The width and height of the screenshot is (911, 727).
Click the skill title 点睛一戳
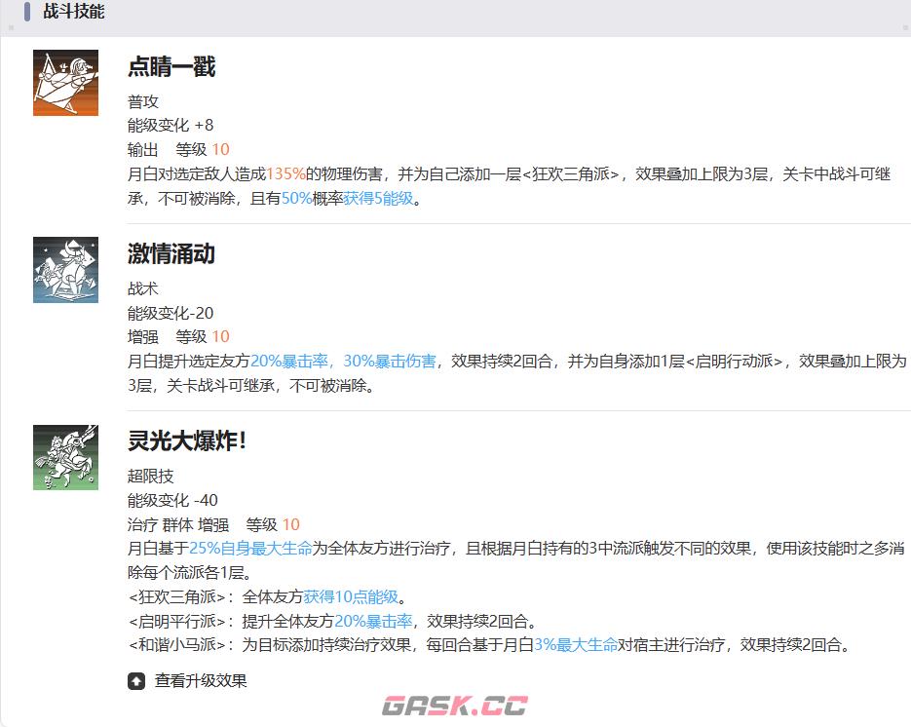171,67
